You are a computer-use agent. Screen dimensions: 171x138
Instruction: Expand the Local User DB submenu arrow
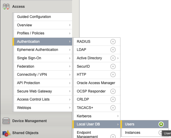tap(118, 124)
